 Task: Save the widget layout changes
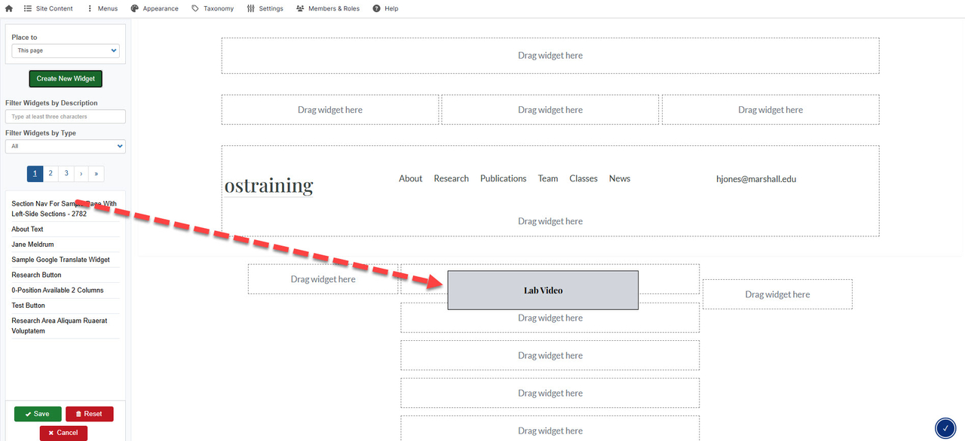coord(38,414)
